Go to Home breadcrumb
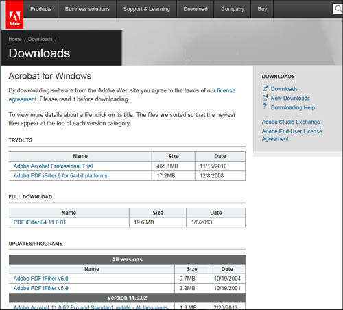343x310 pixels. point(15,39)
